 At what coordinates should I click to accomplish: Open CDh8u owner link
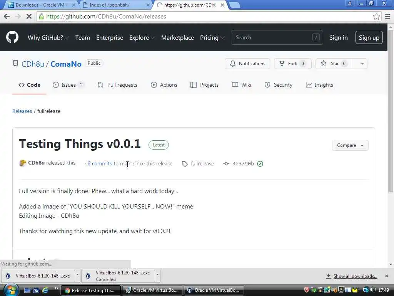click(33, 64)
